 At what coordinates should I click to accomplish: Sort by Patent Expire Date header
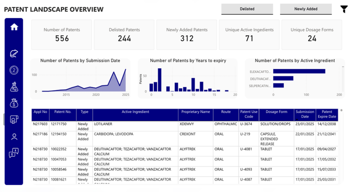pyautogui.click(x=327, y=115)
